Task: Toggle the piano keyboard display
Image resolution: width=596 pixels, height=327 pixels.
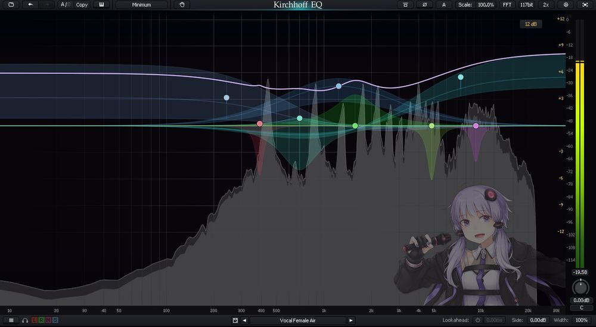Action: [101, 5]
